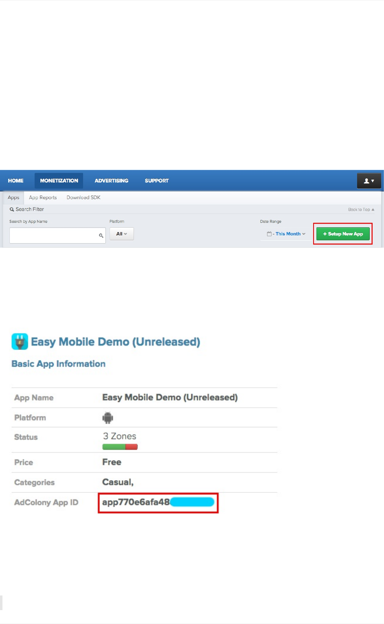The width and height of the screenshot is (384, 624).
Task: Click the Basic App Information heading
Action: point(58,364)
